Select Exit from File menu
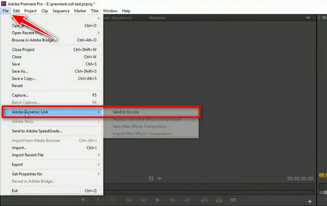This screenshot has height=206, width=327. 52,191
